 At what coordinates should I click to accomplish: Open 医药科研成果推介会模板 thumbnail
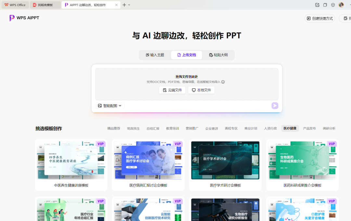302,160
